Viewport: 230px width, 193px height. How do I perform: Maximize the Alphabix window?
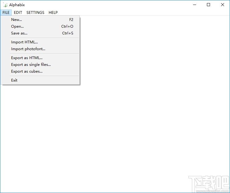point(208,5)
